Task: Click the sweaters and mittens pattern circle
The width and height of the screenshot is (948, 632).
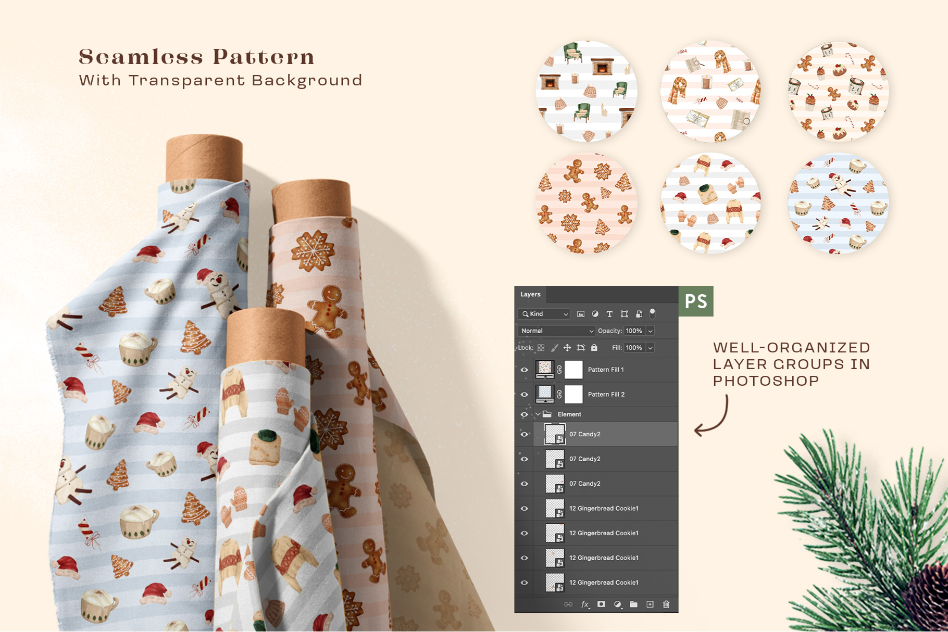Action: point(710,203)
